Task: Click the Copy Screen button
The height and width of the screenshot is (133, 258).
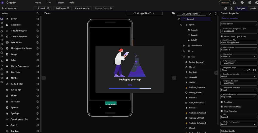Action: pos(82,8)
